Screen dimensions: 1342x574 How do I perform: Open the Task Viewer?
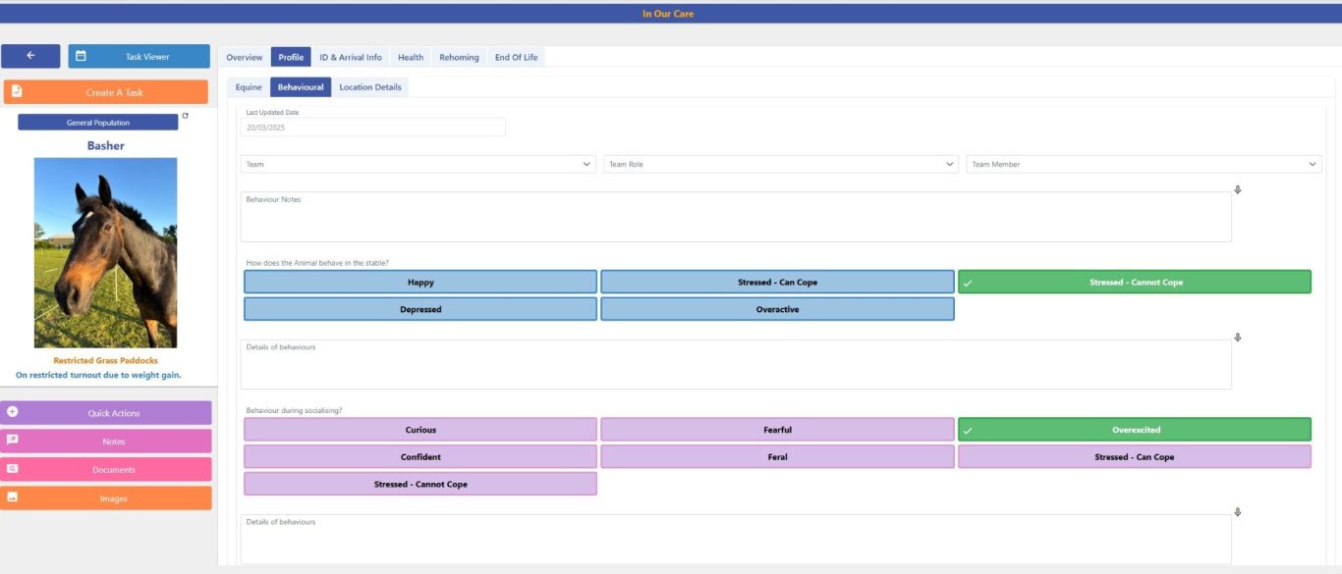[139, 56]
